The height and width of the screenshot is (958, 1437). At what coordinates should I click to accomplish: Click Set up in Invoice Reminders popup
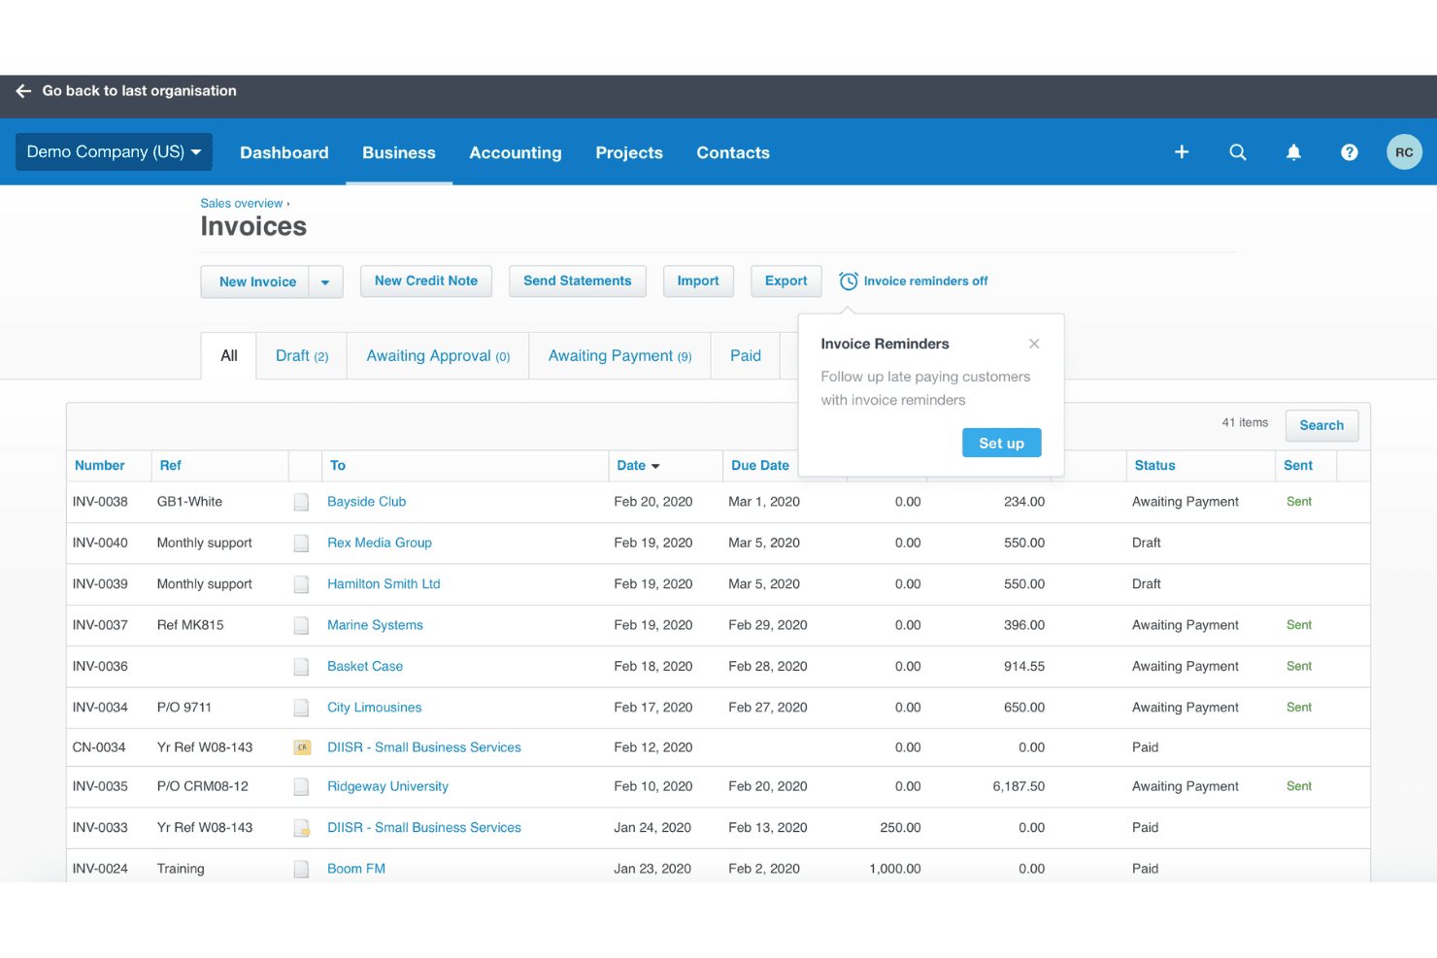coord(1002,444)
